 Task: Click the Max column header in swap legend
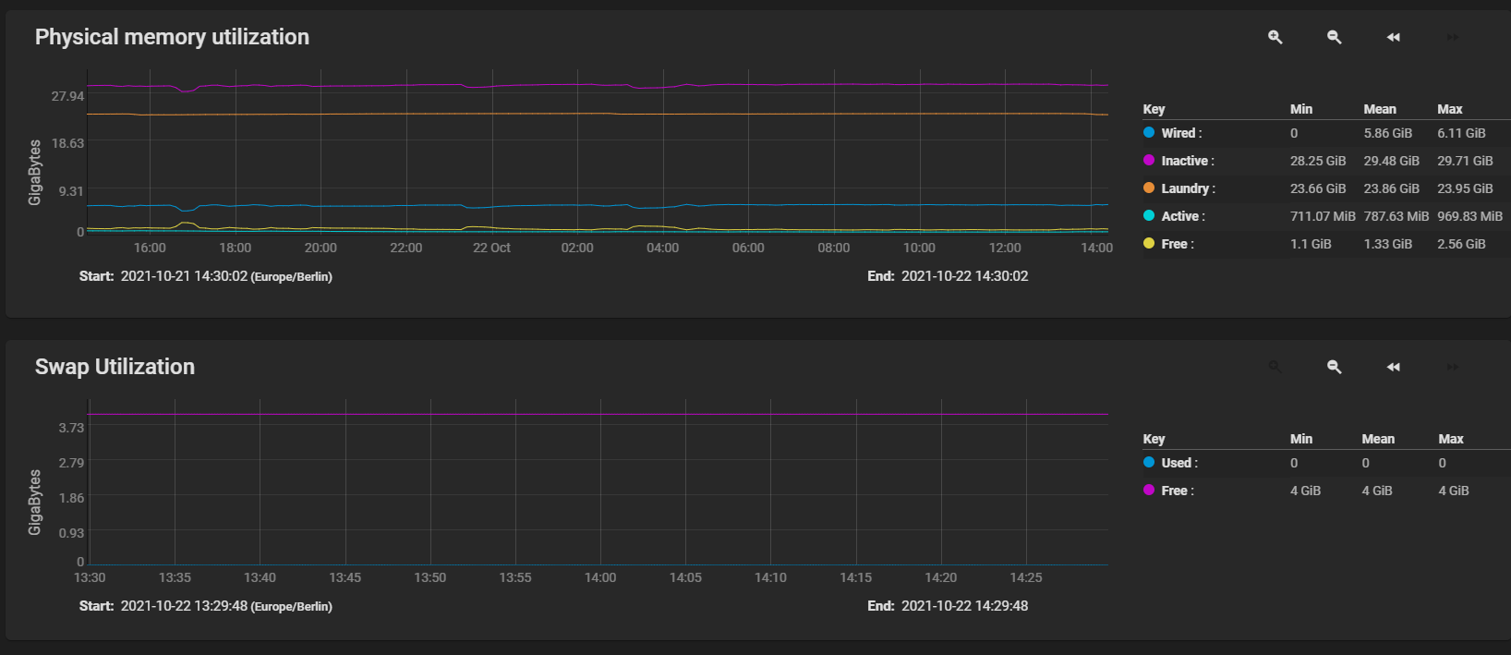tap(1451, 439)
